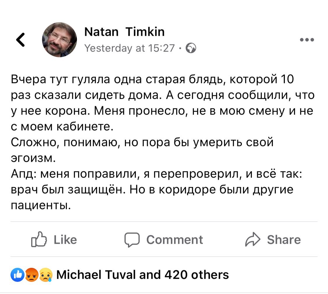Go back using the left chevron arrow

(x=20, y=40)
